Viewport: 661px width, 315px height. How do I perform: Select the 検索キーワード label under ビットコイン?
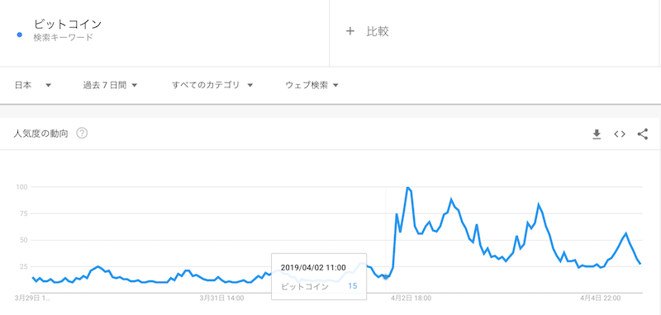tap(64, 37)
